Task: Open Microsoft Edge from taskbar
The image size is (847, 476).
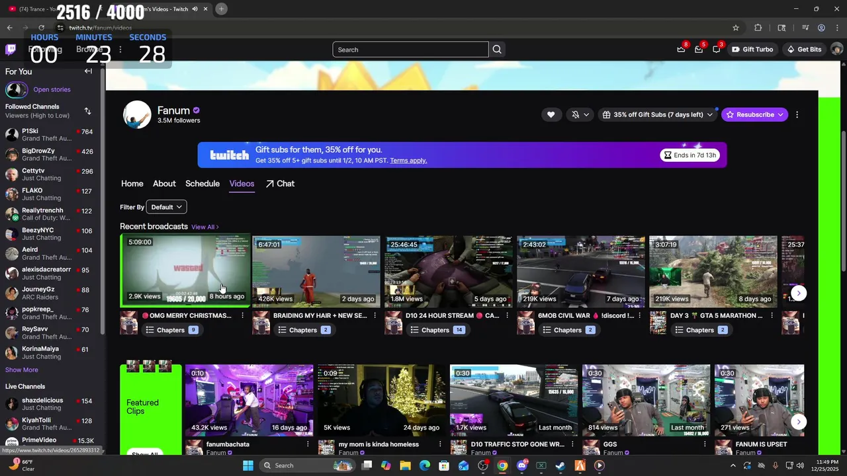Action: pyautogui.click(x=425, y=465)
